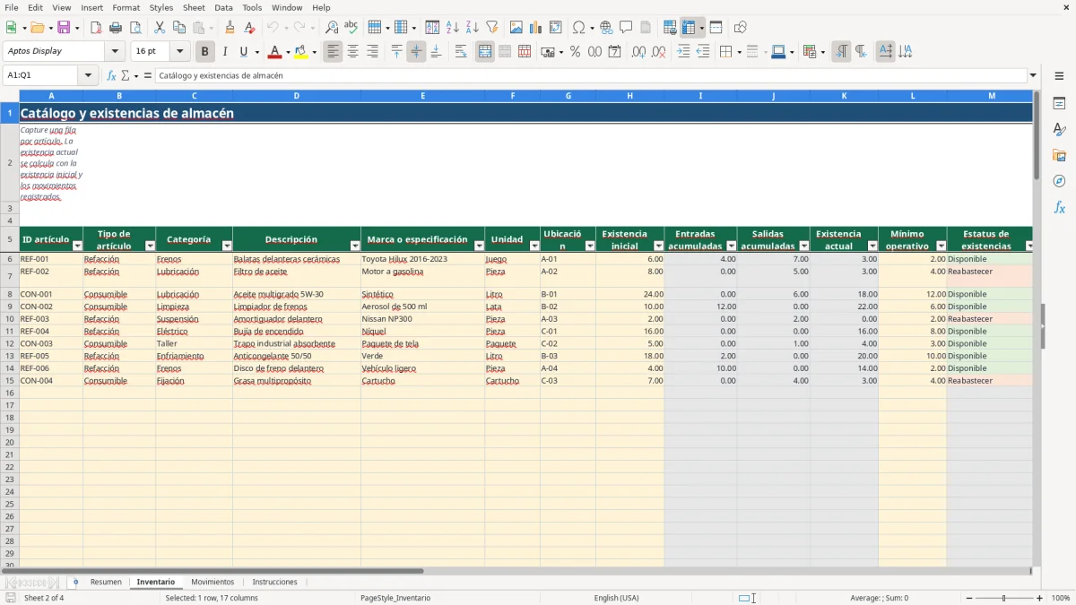The image size is (1076, 605).
Task: Open Find and Replace icon
Action: tap(332, 28)
